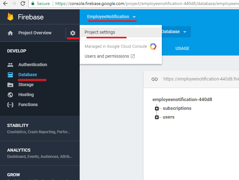
Task: Select the employeenotification-440d8 root node
Action: click(x=182, y=100)
